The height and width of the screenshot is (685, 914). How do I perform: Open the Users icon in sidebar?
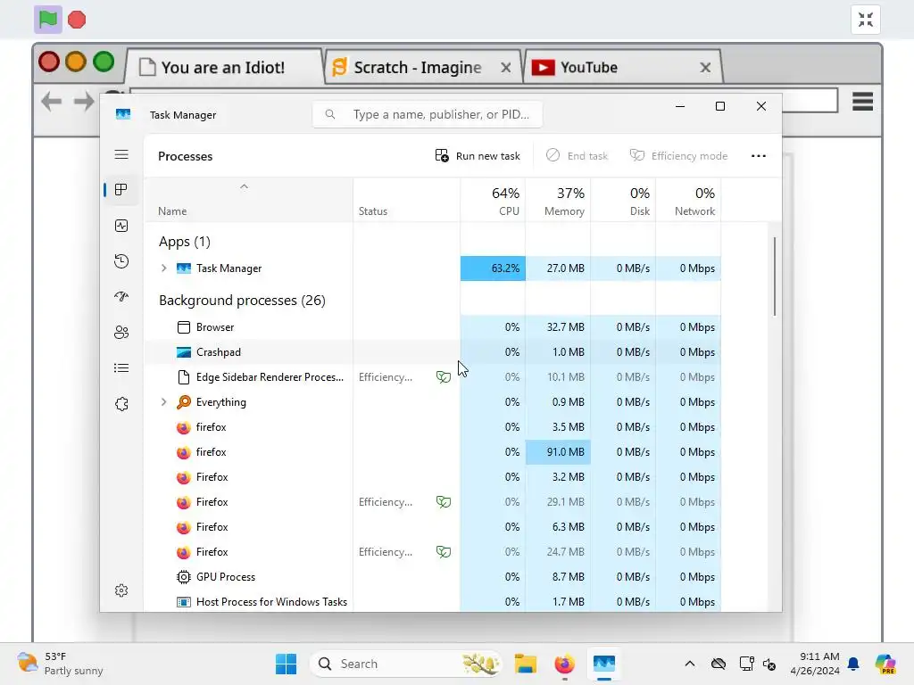121,333
